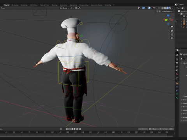This screenshot has width=187, height=140.
Task: Toggle show gizmos in viewport header
Action: tap(143, 8)
